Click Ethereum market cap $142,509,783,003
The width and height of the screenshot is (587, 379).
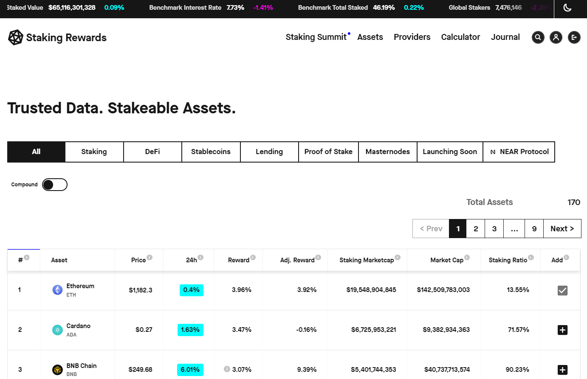pyautogui.click(x=443, y=290)
